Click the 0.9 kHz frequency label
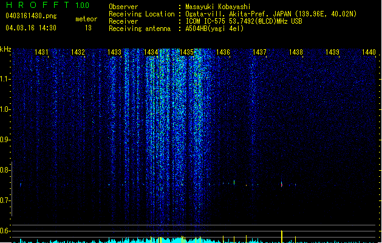 tap(5, 140)
